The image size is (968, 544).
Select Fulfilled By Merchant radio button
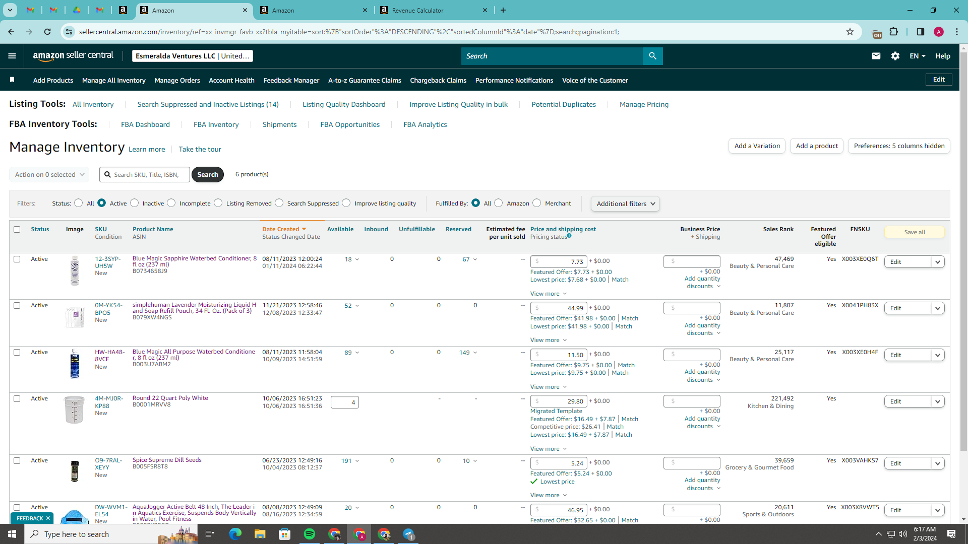(537, 203)
